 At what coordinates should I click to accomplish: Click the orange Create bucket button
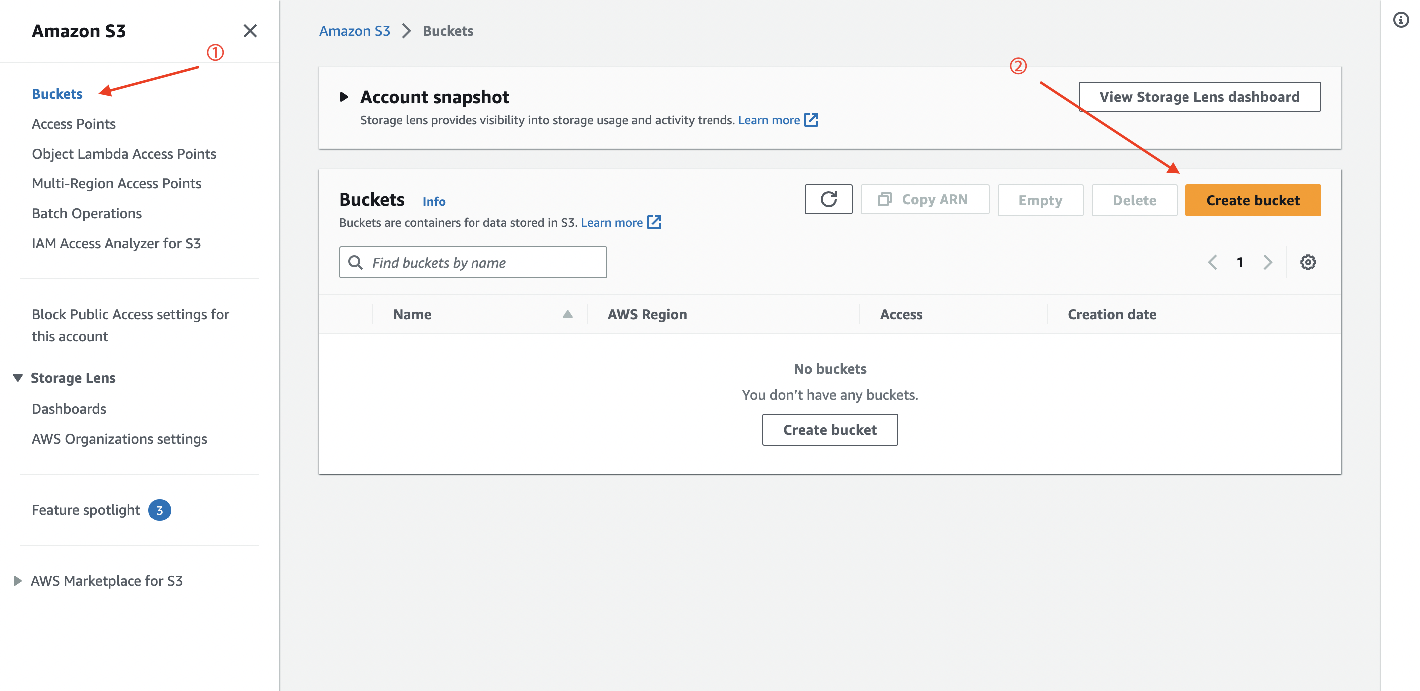coord(1252,200)
